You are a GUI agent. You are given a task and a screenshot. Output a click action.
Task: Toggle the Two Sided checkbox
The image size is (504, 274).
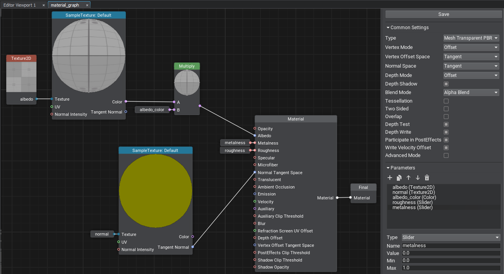[446, 109]
